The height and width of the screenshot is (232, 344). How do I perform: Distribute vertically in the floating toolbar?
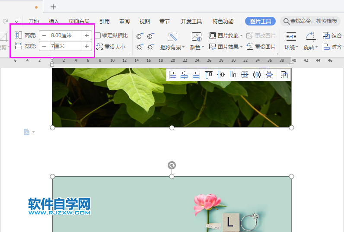click(x=269, y=75)
